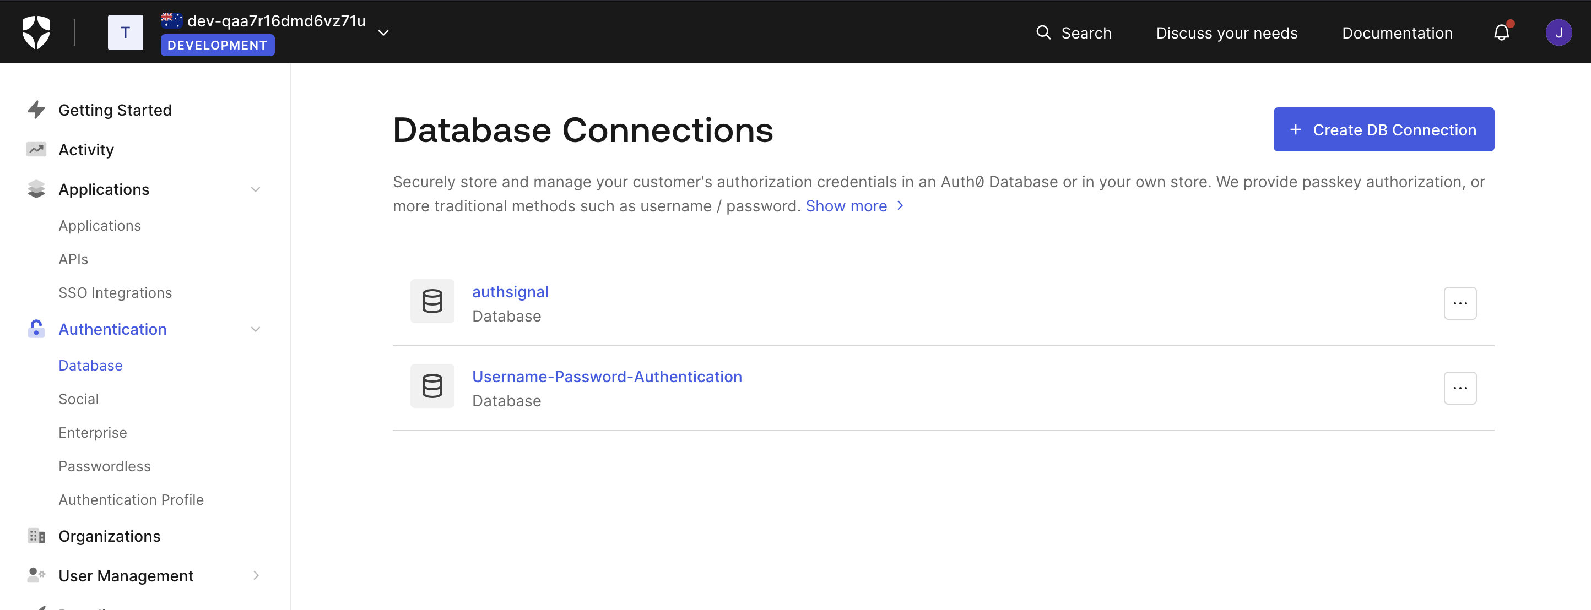Open the Activity page
Viewport: 1591px width, 610px height.
pyautogui.click(x=86, y=149)
